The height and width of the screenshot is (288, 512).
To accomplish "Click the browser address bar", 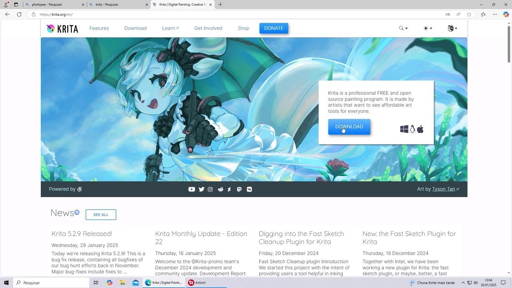I will click(x=240, y=14).
